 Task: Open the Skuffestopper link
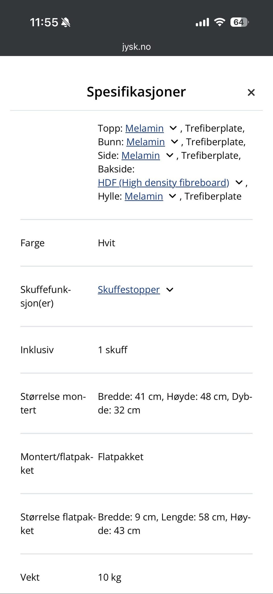click(x=129, y=290)
